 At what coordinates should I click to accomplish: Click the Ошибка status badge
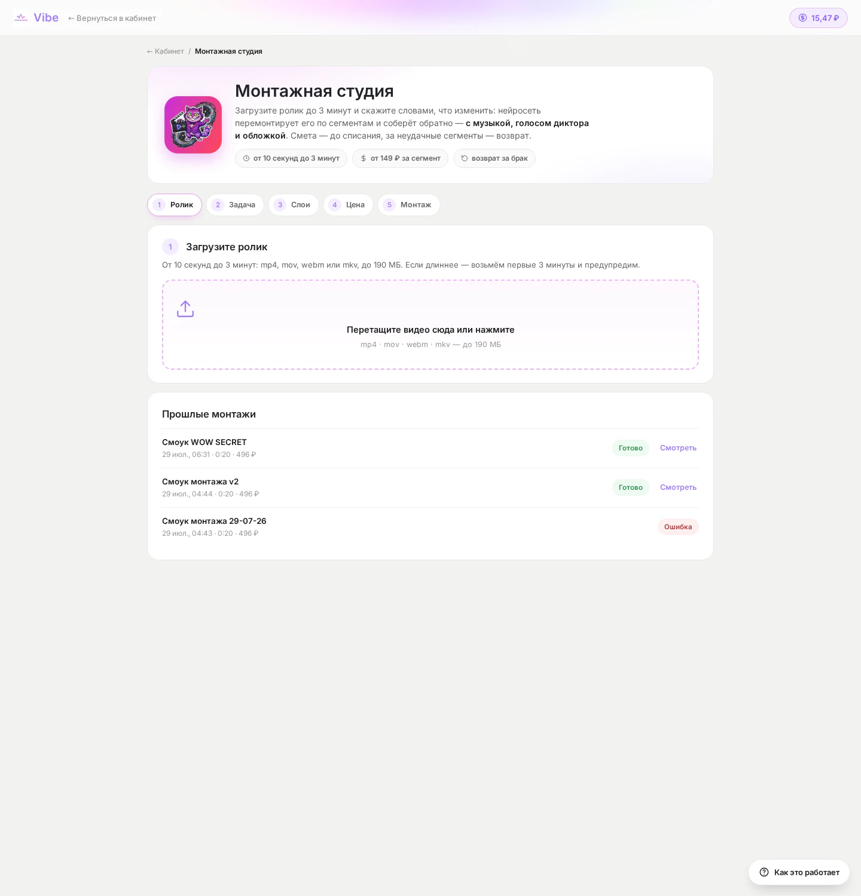(x=678, y=527)
